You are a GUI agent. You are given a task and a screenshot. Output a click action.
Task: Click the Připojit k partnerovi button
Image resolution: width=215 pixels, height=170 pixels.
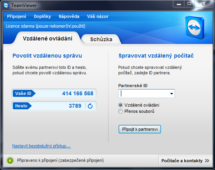click(x=140, y=129)
